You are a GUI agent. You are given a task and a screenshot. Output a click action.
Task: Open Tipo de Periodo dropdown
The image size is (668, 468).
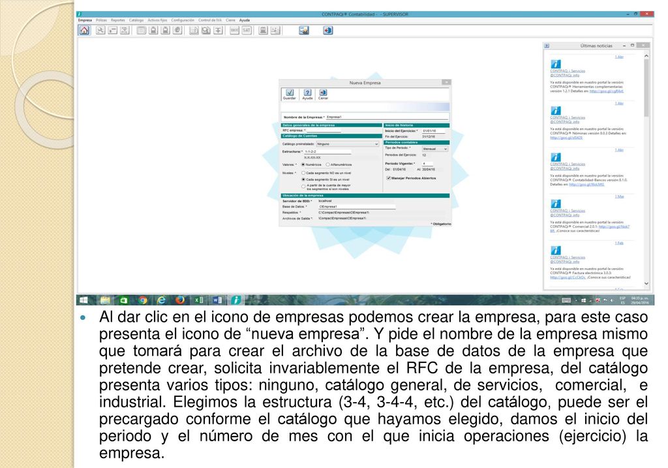[x=434, y=149]
